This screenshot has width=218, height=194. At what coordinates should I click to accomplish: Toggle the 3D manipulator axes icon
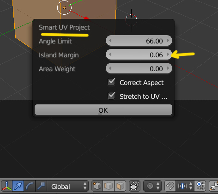6,186
